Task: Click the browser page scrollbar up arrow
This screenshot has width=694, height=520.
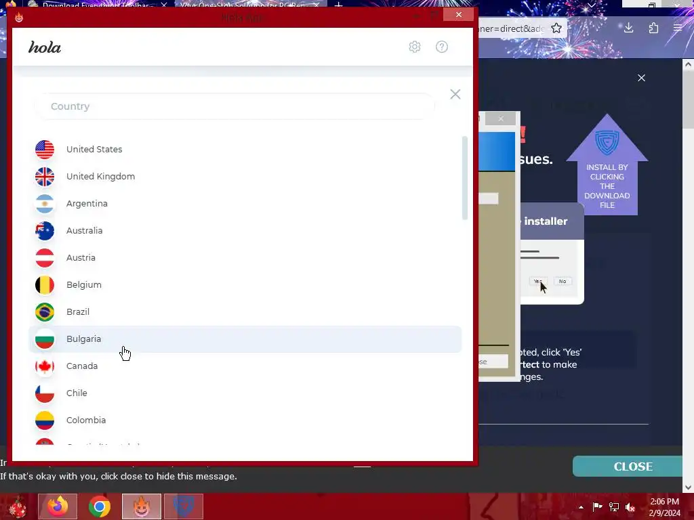Action: click(689, 64)
